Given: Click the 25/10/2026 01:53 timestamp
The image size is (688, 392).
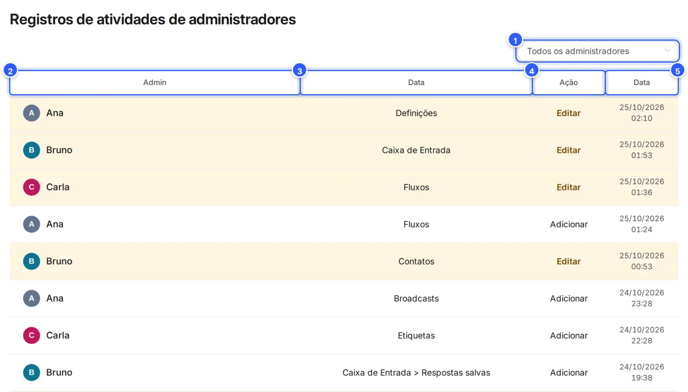Looking at the screenshot, I should (x=642, y=150).
